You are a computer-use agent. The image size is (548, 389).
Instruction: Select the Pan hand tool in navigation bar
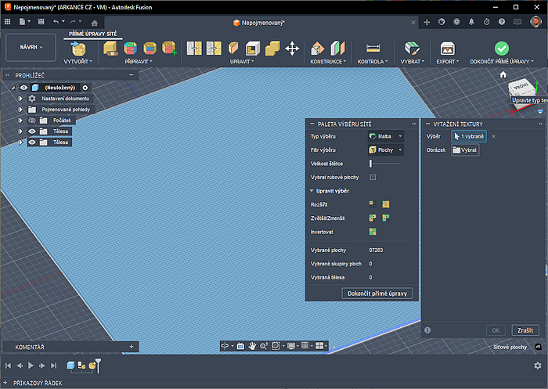[x=253, y=345]
